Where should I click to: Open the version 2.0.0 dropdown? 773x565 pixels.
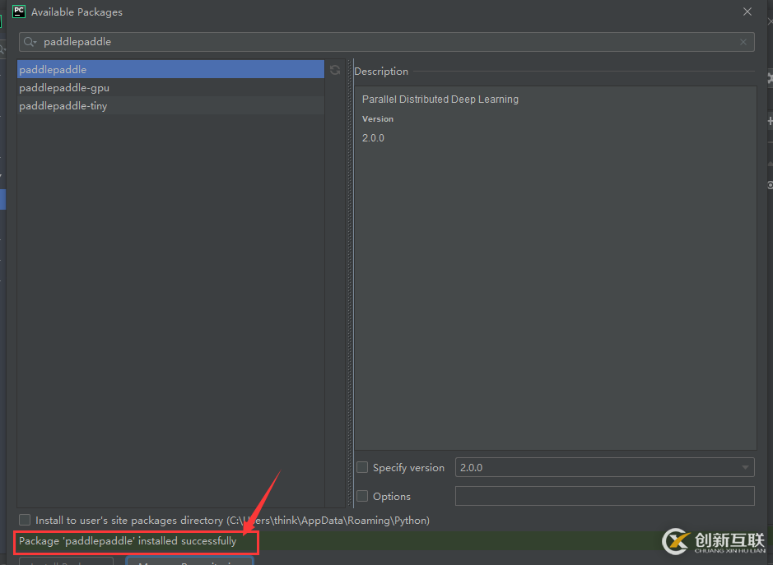(x=604, y=467)
